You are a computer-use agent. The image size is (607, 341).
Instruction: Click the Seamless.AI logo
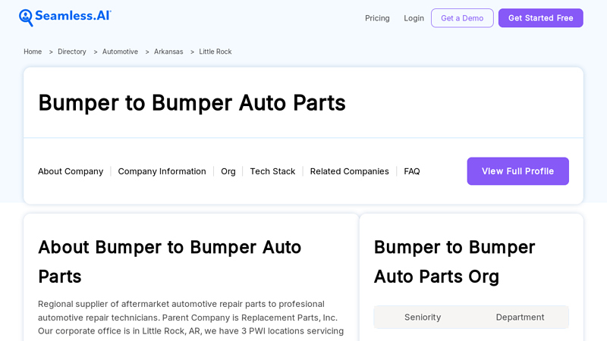(x=65, y=17)
